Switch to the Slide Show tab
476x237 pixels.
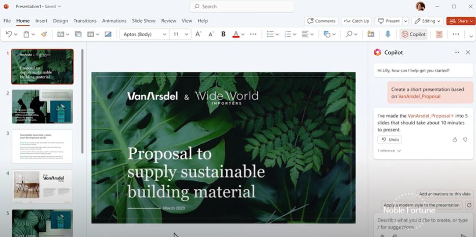(x=143, y=21)
